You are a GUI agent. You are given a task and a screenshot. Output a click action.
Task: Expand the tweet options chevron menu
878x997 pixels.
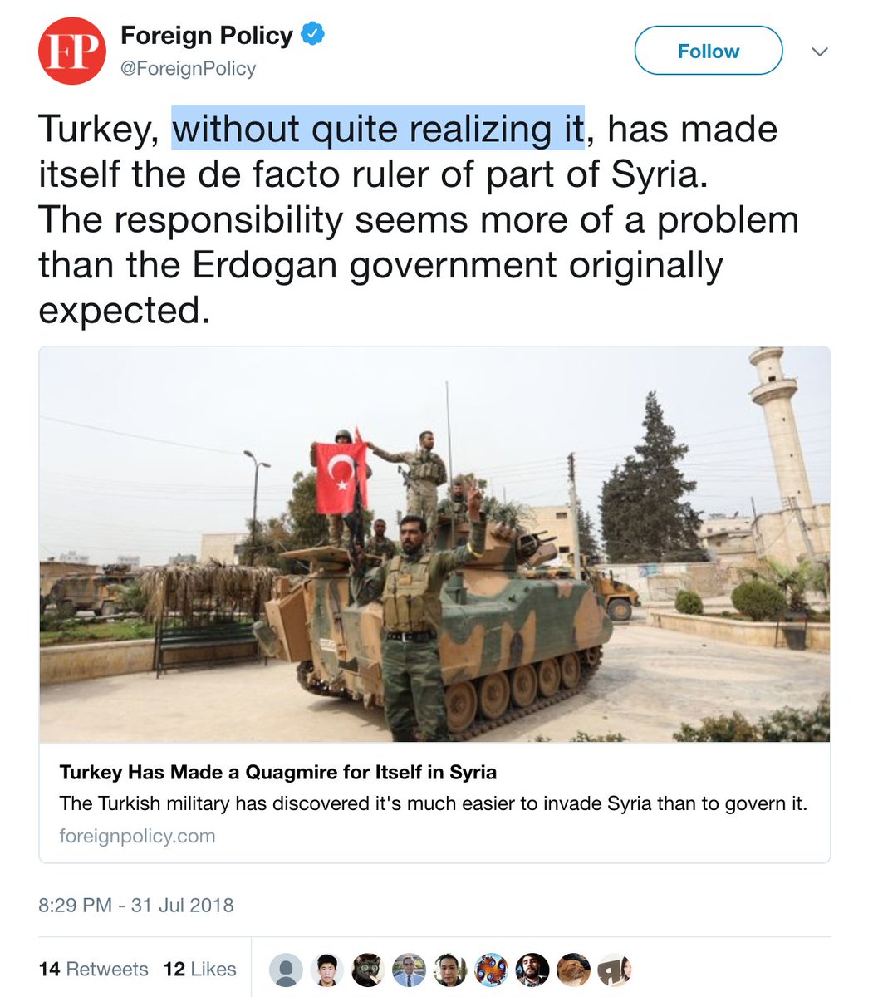(x=820, y=52)
